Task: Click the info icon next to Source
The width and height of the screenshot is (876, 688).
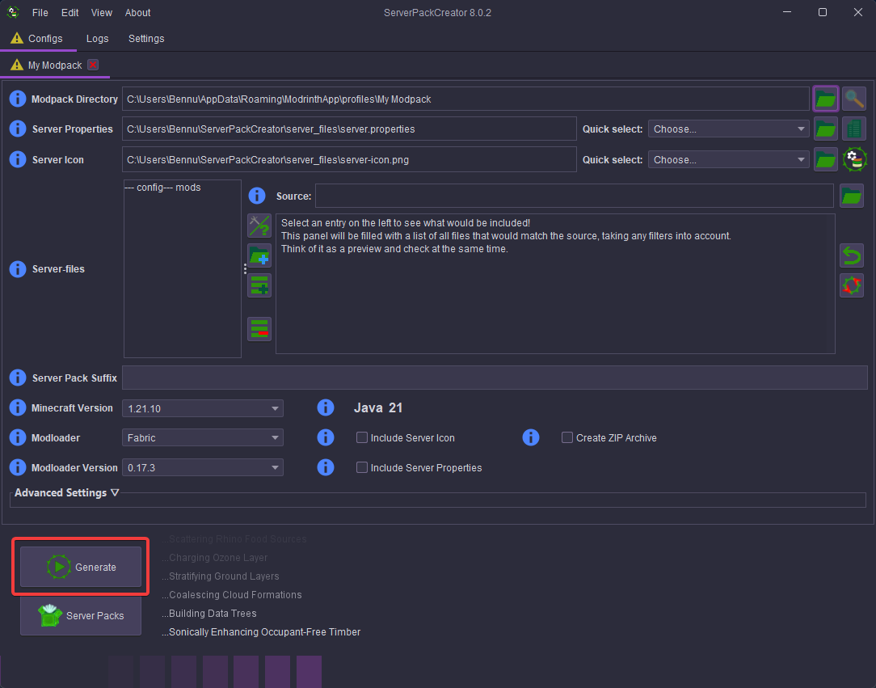Action: pyautogui.click(x=256, y=196)
